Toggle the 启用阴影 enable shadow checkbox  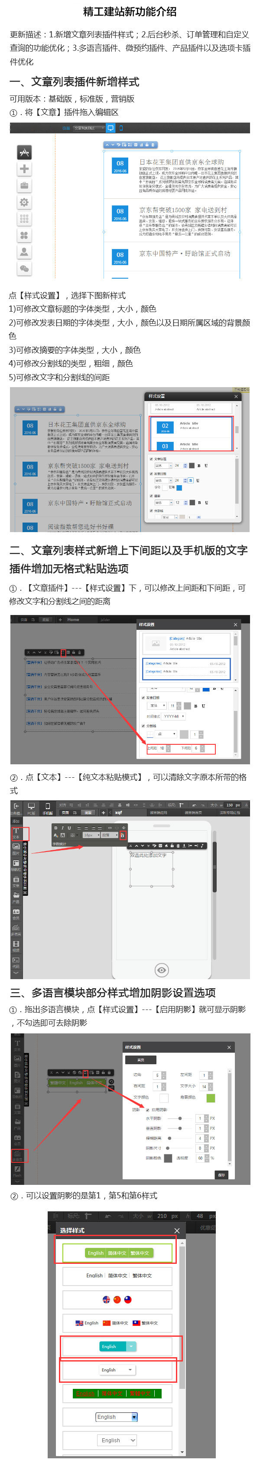point(147,1109)
